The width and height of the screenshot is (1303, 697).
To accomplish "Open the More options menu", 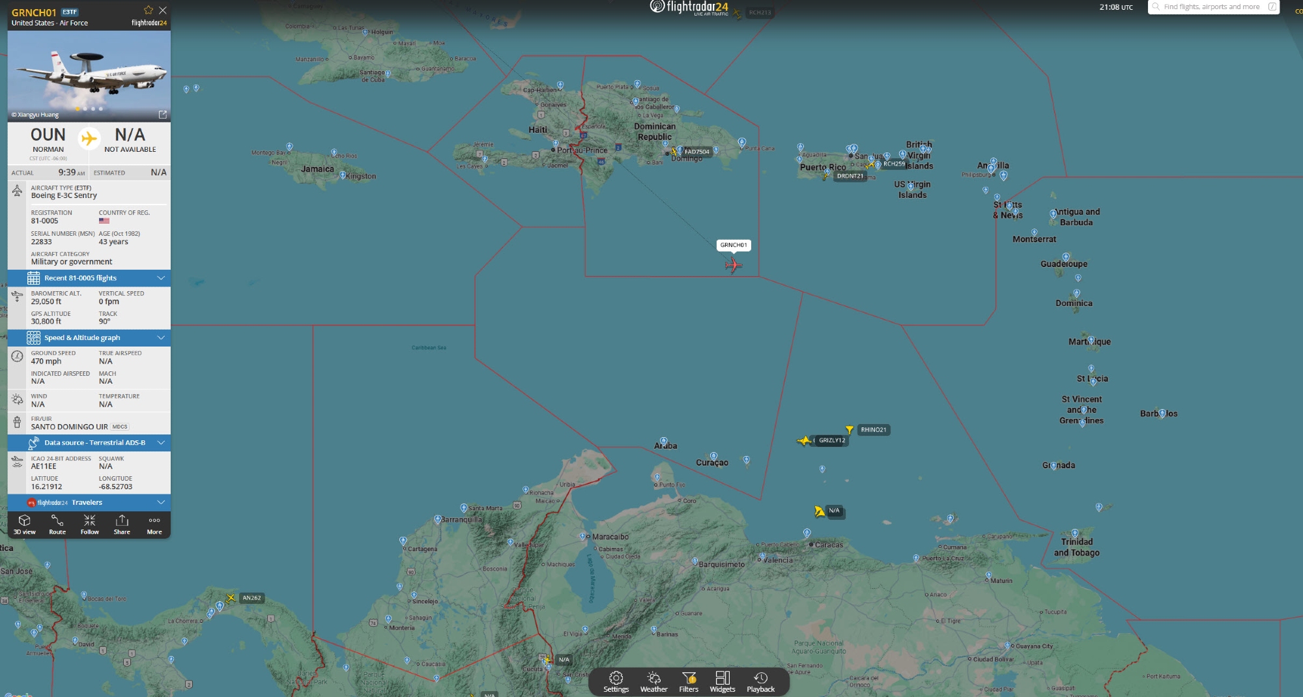I will [154, 524].
